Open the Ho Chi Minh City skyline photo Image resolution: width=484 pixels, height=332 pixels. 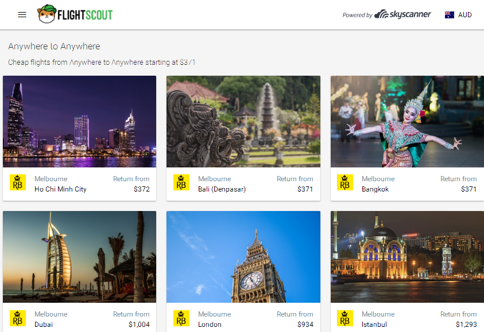click(80, 122)
